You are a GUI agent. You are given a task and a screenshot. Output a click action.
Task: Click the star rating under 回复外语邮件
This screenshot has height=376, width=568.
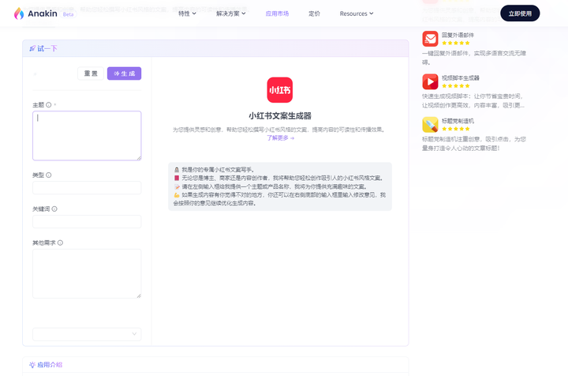pos(456,43)
